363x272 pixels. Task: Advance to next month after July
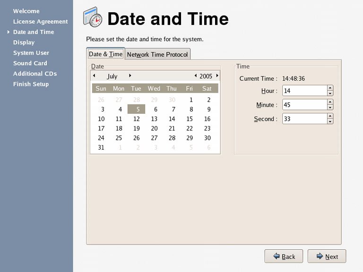(130, 76)
